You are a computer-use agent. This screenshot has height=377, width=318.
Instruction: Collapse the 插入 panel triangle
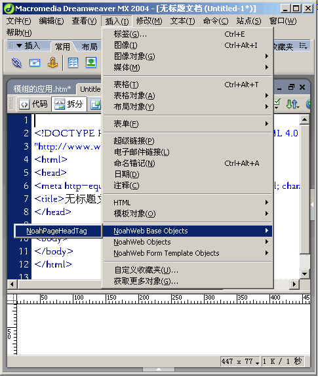click(19, 45)
